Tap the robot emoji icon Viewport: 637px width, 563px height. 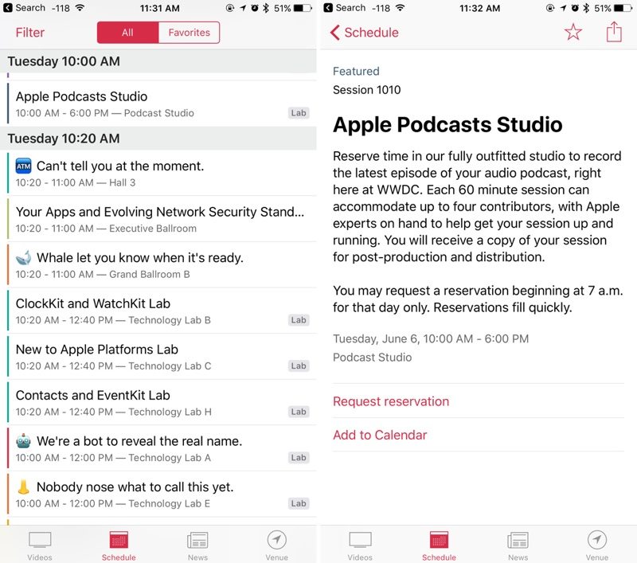pyautogui.click(x=24, y=441)
